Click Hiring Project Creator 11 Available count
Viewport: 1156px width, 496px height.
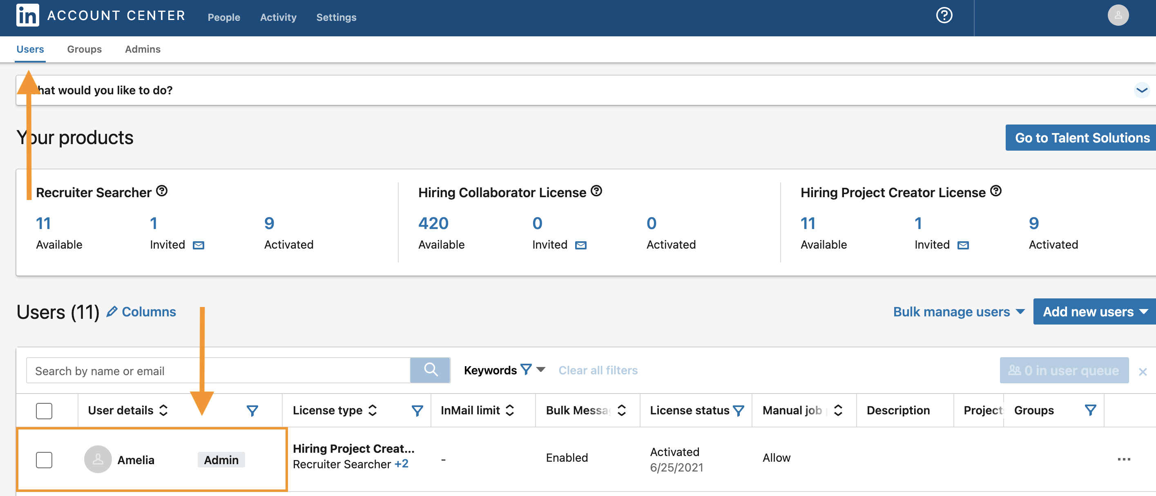pyautogui.click(x=808, y=223)
